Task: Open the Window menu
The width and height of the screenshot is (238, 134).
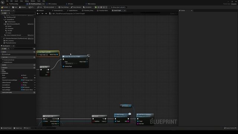Action: (33, 1)
